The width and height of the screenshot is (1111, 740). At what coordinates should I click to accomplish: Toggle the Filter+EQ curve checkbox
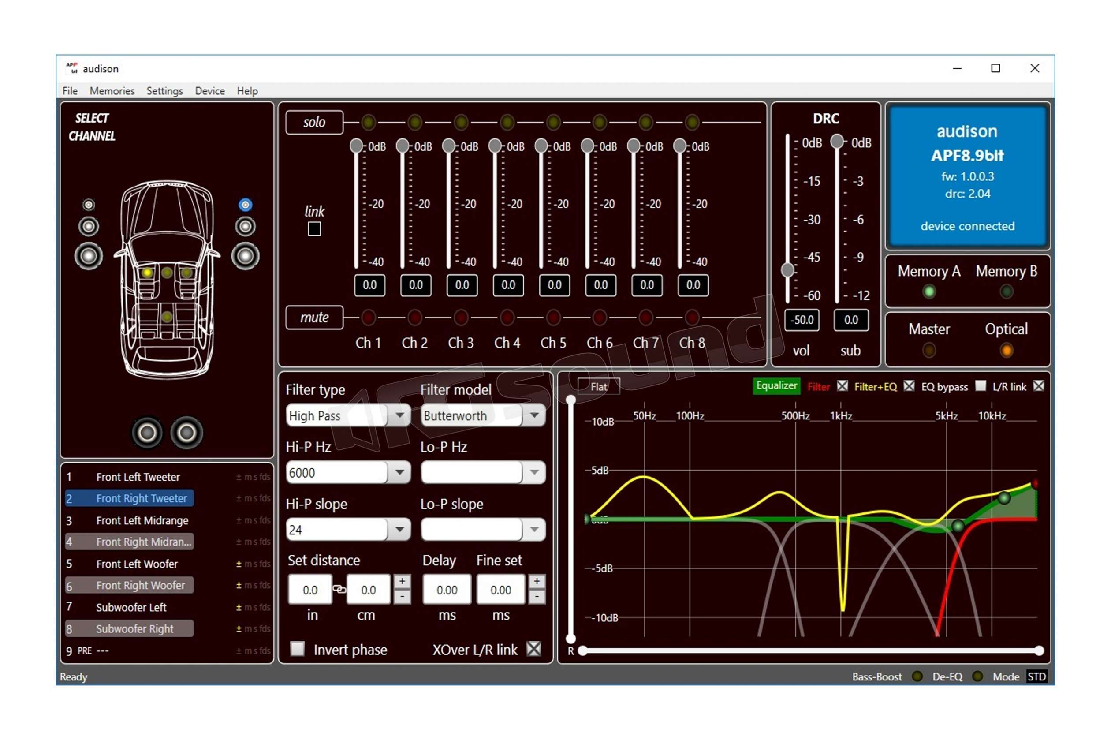909,386
